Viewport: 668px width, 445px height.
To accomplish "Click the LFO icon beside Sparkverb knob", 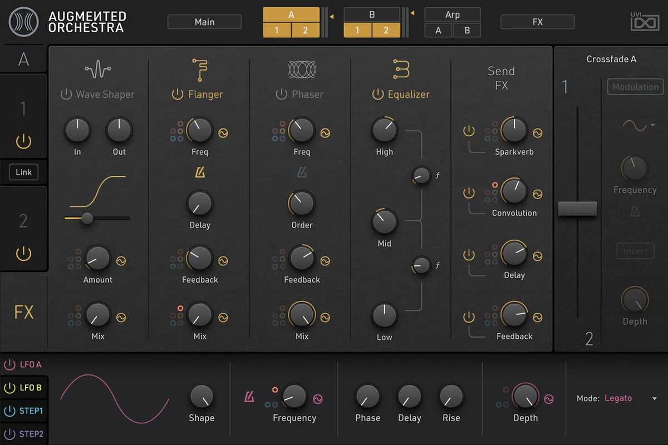I will (x=538, y=133).
